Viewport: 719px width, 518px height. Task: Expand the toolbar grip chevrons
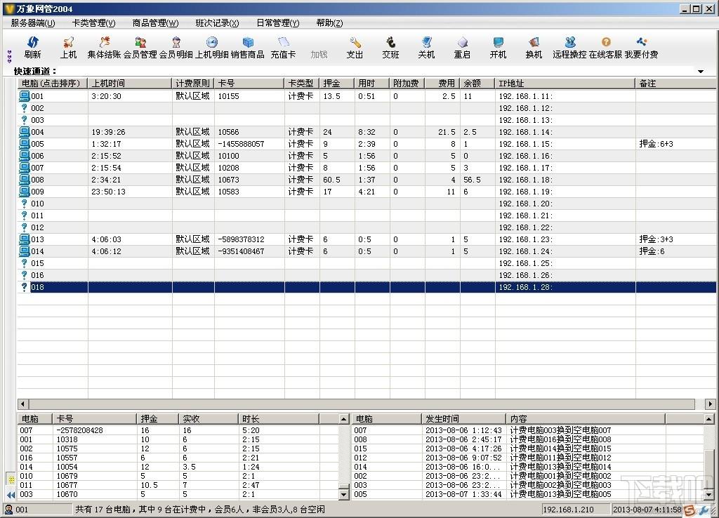10,56
